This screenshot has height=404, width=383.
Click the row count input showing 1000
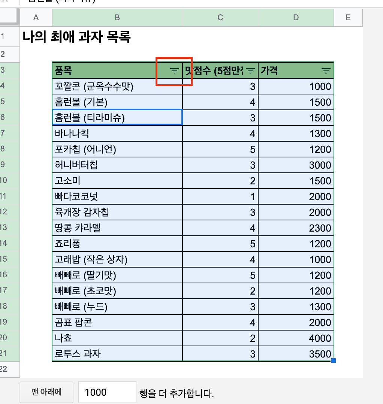click(x=107, y=392)
